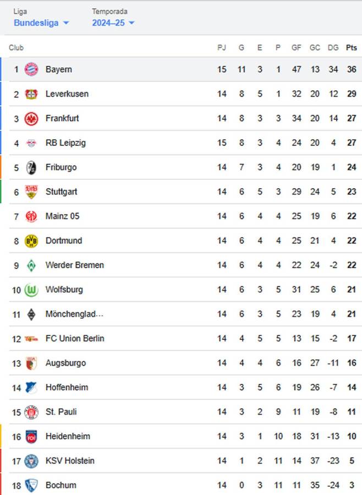Click the RB Leipzig logo
362x495 pixels.
pos(32,142)
